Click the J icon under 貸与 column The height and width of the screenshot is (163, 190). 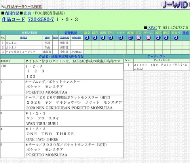(111, 38)
